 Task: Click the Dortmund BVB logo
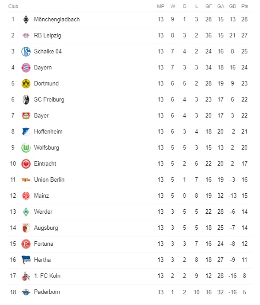[26, 84]
